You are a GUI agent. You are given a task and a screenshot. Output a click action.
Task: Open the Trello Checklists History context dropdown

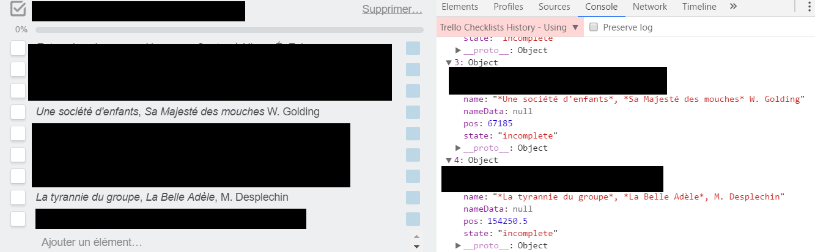pyautogui.click(x=510, y=27)
